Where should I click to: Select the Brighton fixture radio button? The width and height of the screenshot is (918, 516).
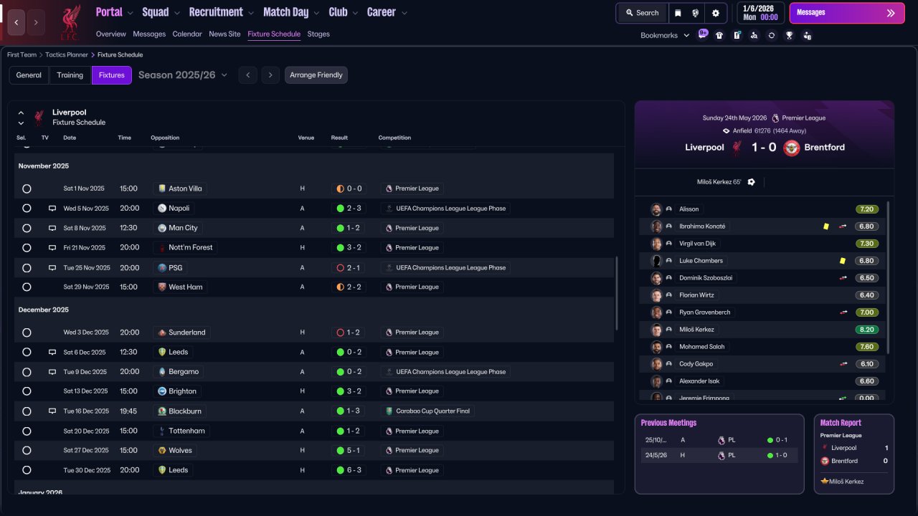click(x=27, y=391)
